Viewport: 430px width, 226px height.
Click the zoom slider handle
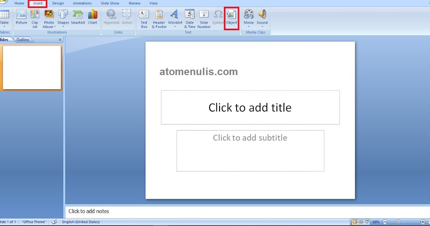point(398,222)
